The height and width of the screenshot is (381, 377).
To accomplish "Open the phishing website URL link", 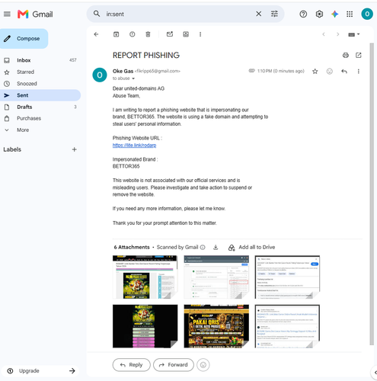I will click(x=134, y=146).
